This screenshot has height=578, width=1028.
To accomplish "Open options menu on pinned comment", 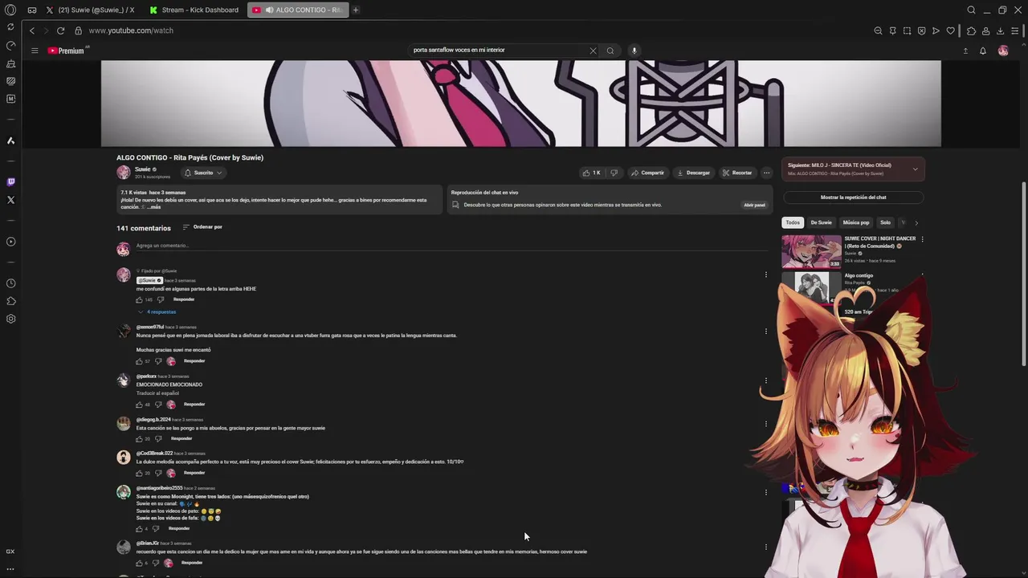I will 766,275.
